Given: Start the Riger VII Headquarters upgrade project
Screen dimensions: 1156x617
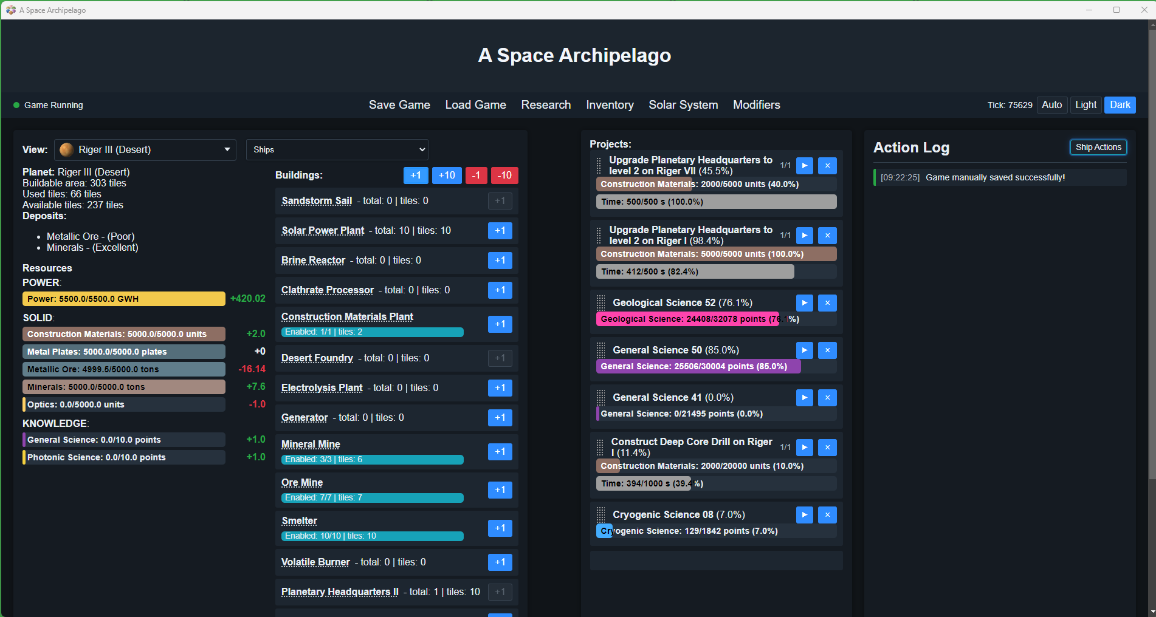Looking at the screenshot, I should 804,166.
